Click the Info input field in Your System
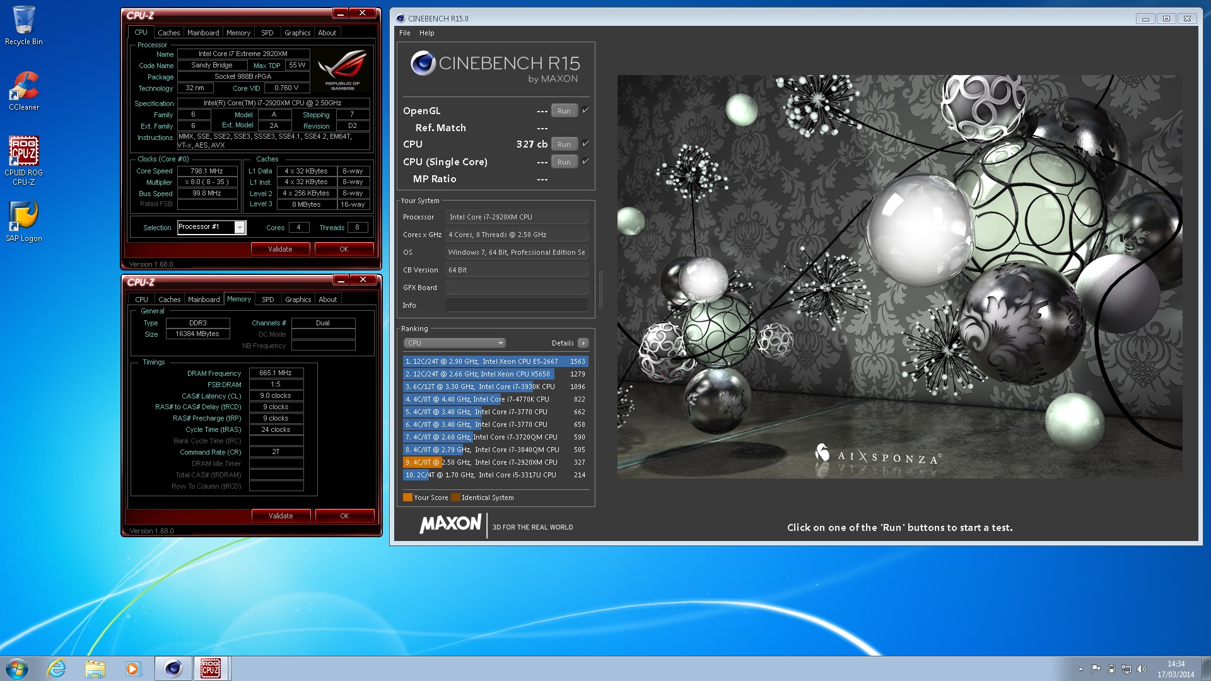The width and height of the screenshot is (1211, 681). (x=517, y=305)
